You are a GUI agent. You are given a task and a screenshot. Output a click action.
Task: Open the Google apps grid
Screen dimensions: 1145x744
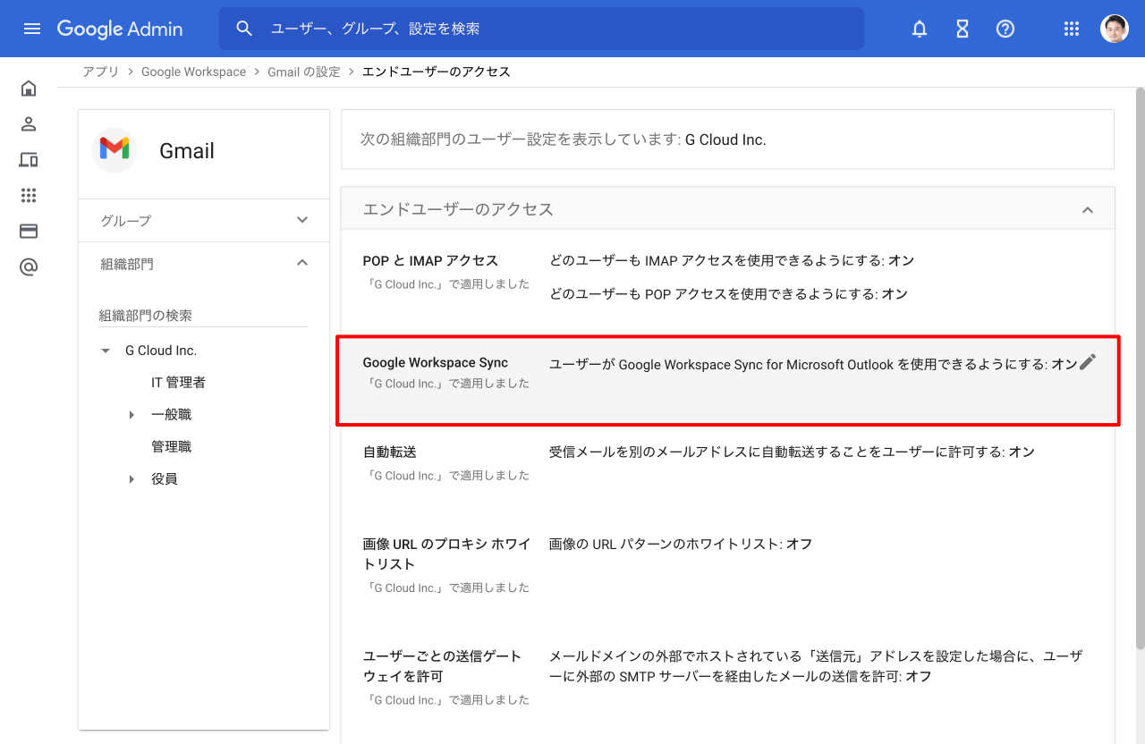1072,29
